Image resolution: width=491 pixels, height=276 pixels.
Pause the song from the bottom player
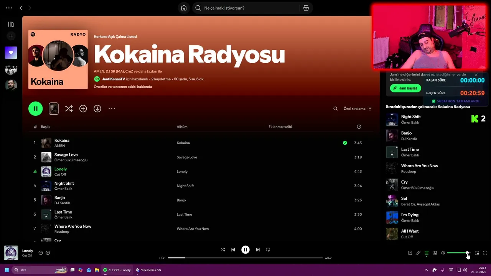pos(245,250)
